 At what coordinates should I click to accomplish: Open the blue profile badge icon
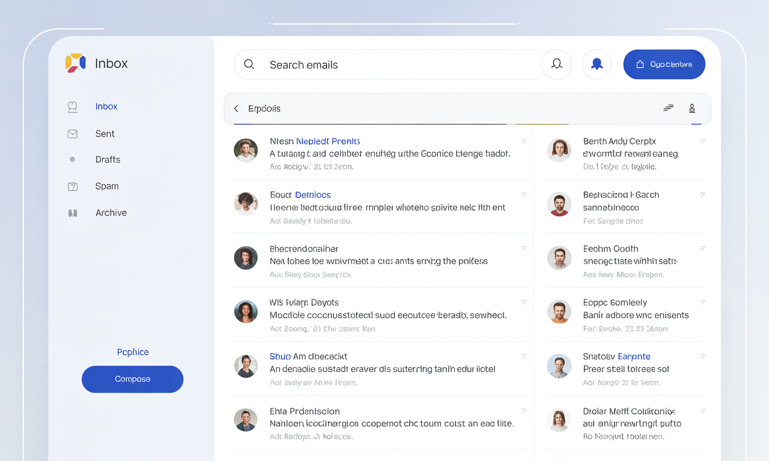coord(597,64)
